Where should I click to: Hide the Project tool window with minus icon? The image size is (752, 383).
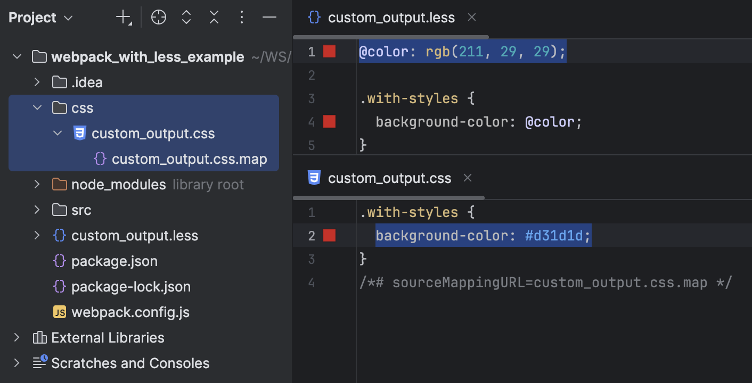pos(269,17)
